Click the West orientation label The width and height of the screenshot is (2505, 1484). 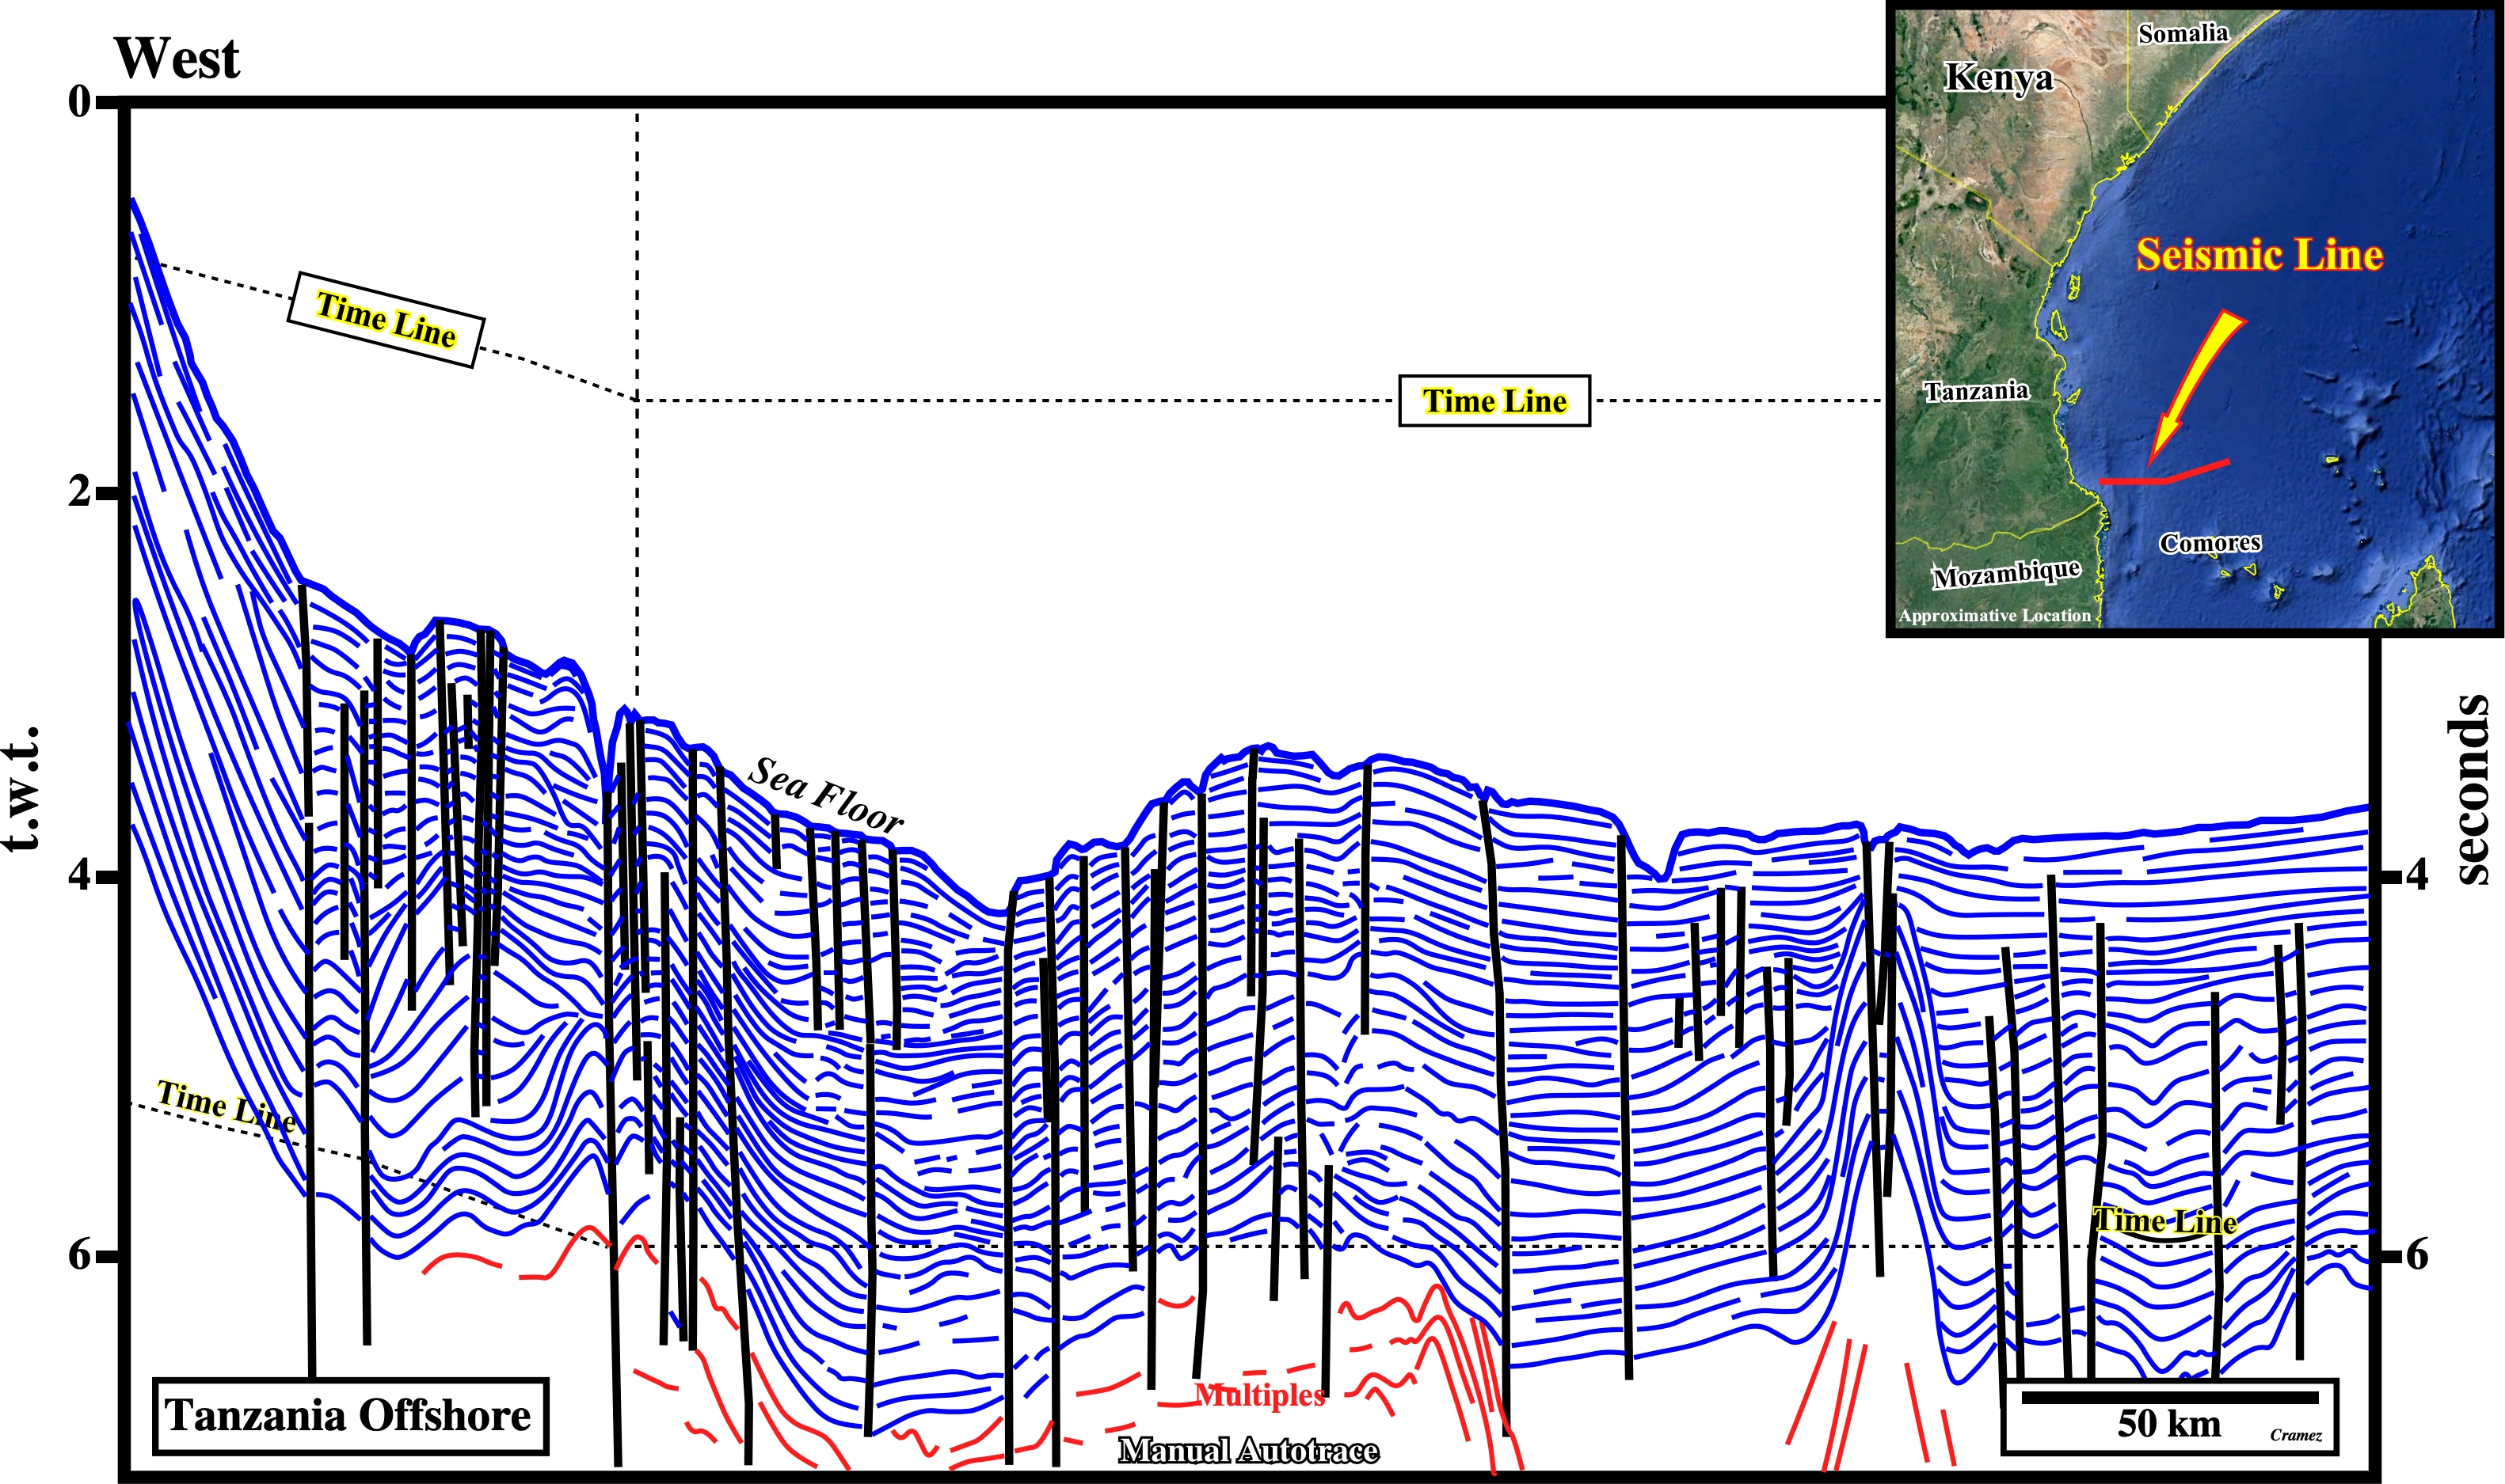pos(177,58)
